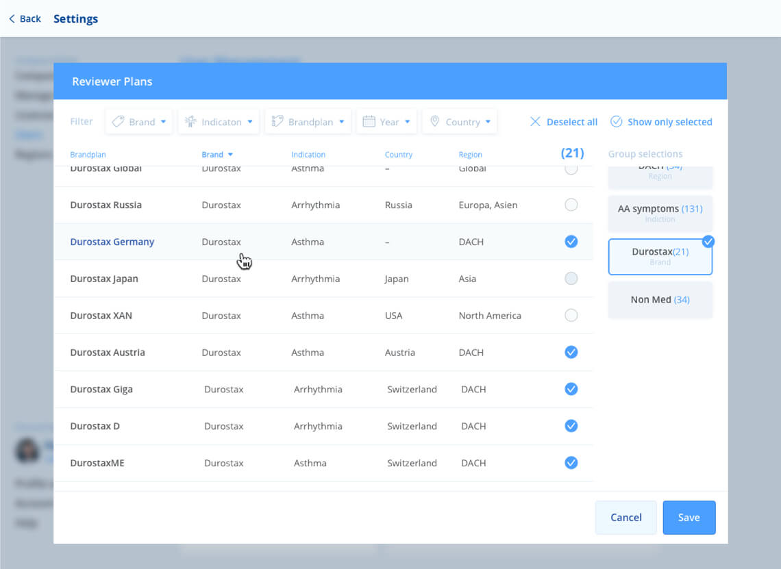781x569 pixels.
Task: Open the Durostax Austria brandplan row
Action: [x=108, y=353]
